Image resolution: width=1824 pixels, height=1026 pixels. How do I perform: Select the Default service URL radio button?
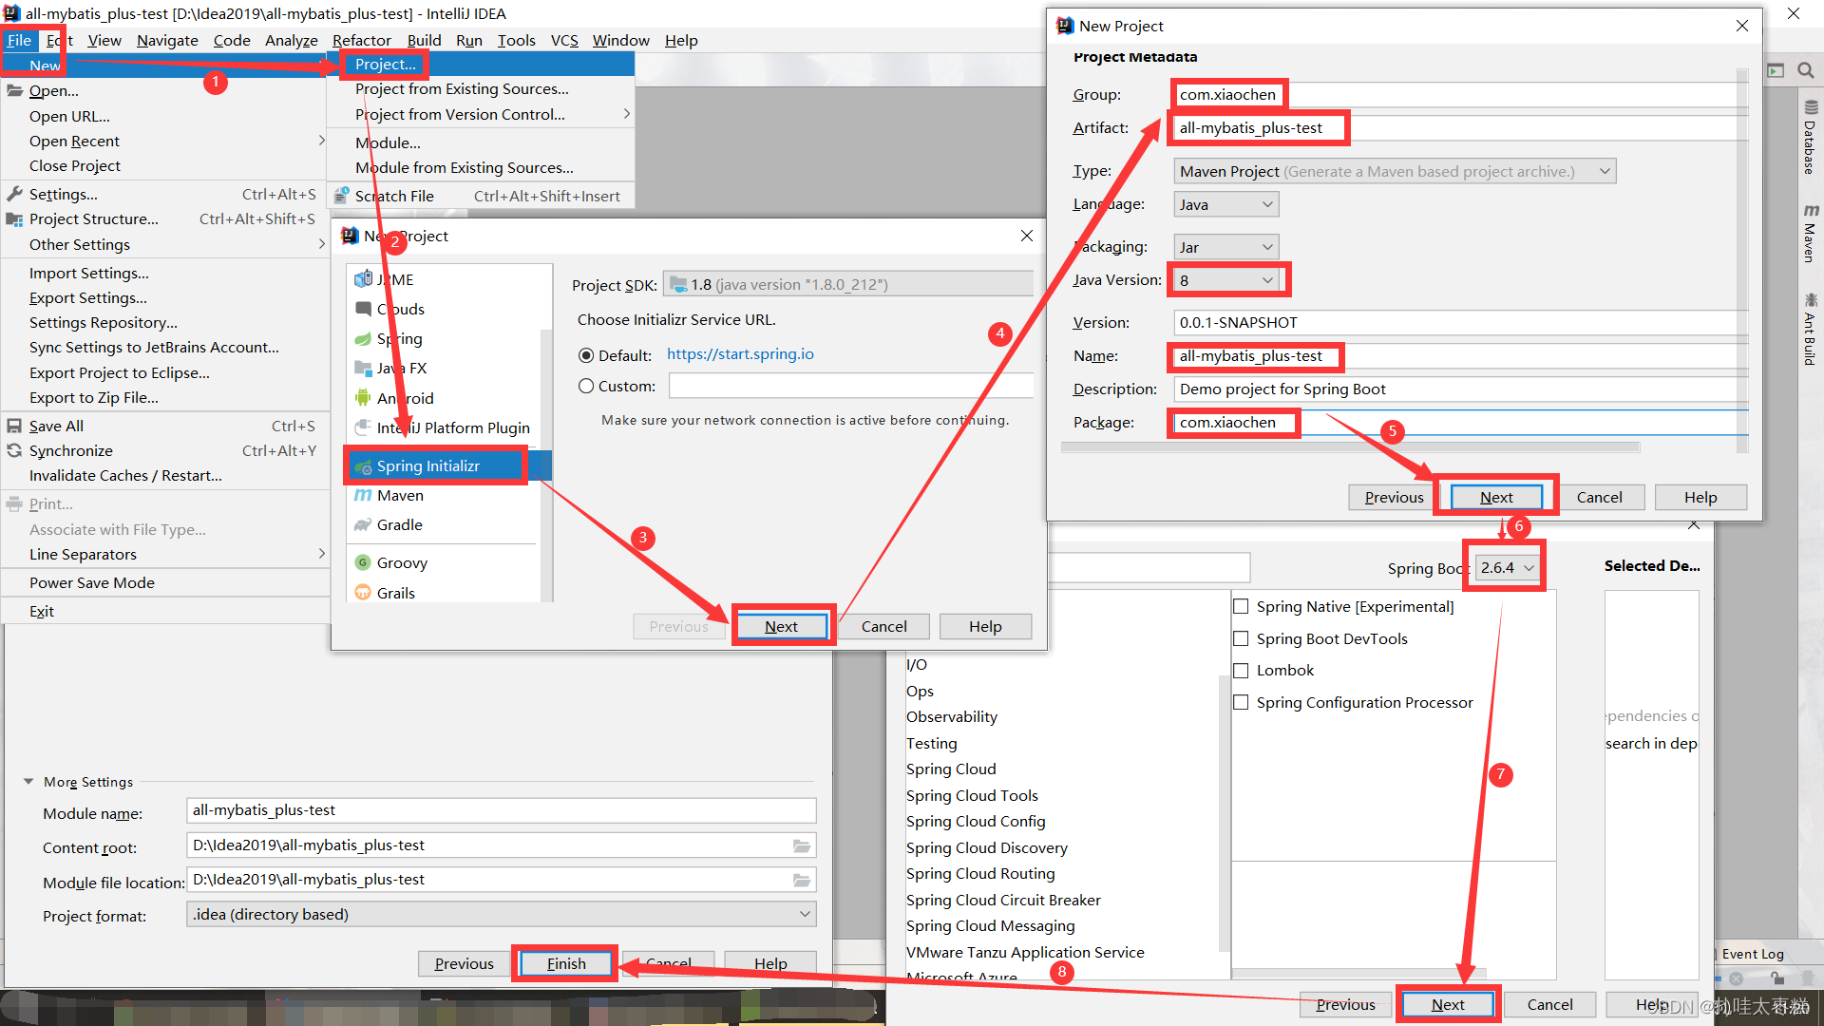(x=586, y=355)
